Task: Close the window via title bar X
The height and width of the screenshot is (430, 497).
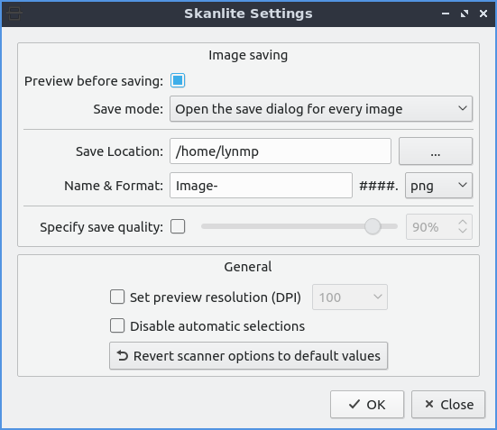Action: point(483,14)
